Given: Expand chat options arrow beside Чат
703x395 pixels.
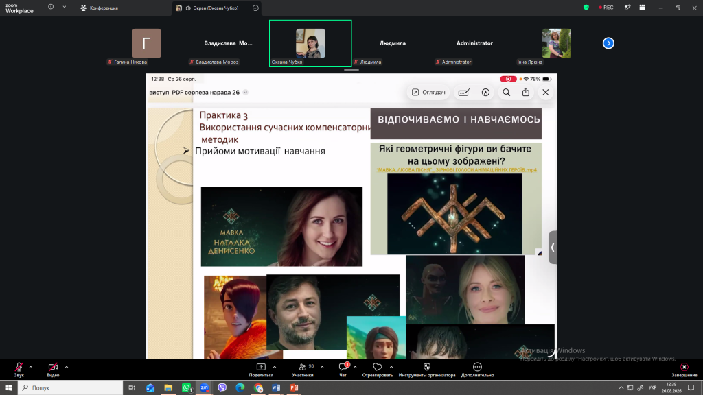Looking at the screenshot, I should pyautogui.click(x=355, y=367).
